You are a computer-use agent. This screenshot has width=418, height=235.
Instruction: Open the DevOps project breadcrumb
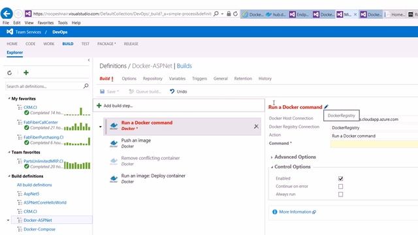tap(60, 32)
